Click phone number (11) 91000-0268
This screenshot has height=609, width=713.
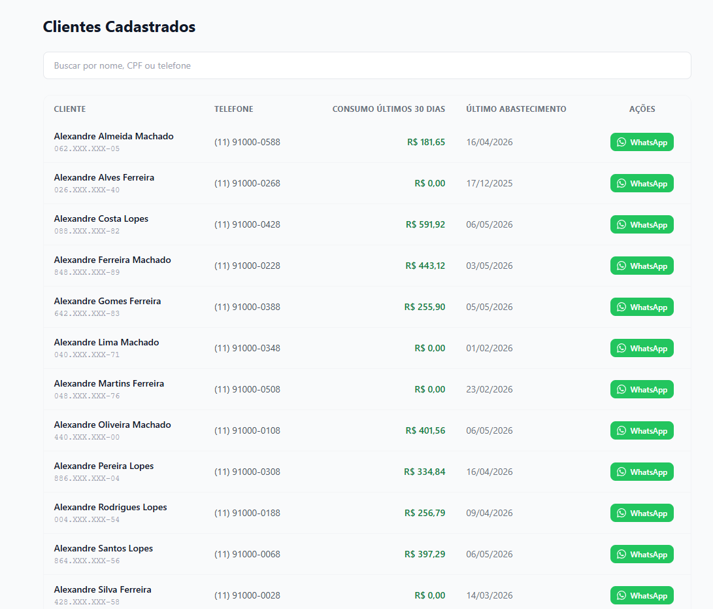248,183
